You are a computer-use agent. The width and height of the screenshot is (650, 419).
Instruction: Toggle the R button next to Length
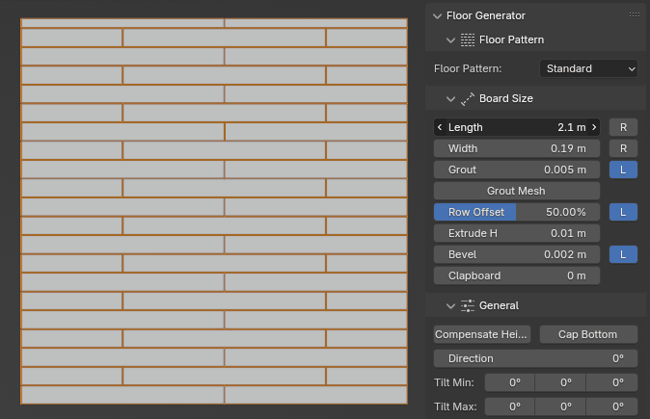[623, 127]
